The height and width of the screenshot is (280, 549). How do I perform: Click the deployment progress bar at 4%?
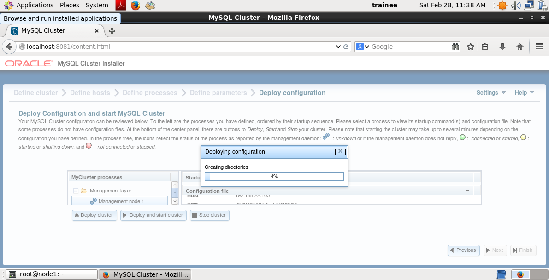click(274, 177)
